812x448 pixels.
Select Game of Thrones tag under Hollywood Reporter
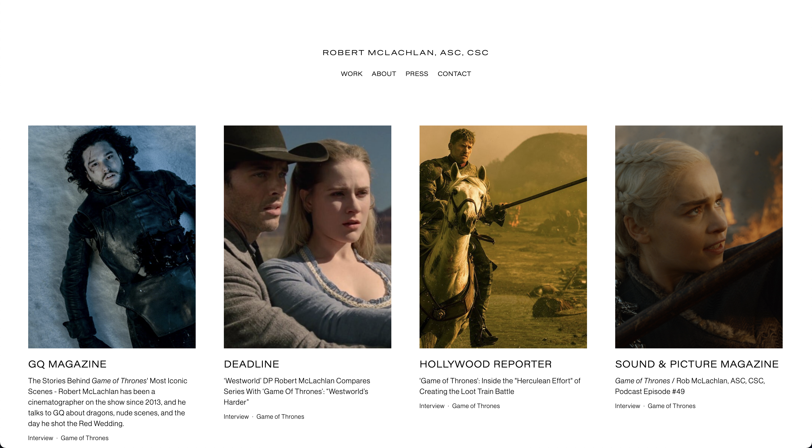pos(476,406)
